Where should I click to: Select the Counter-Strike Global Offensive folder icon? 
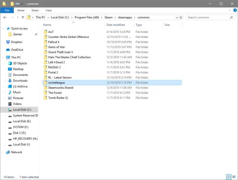(x=46, y=37)
